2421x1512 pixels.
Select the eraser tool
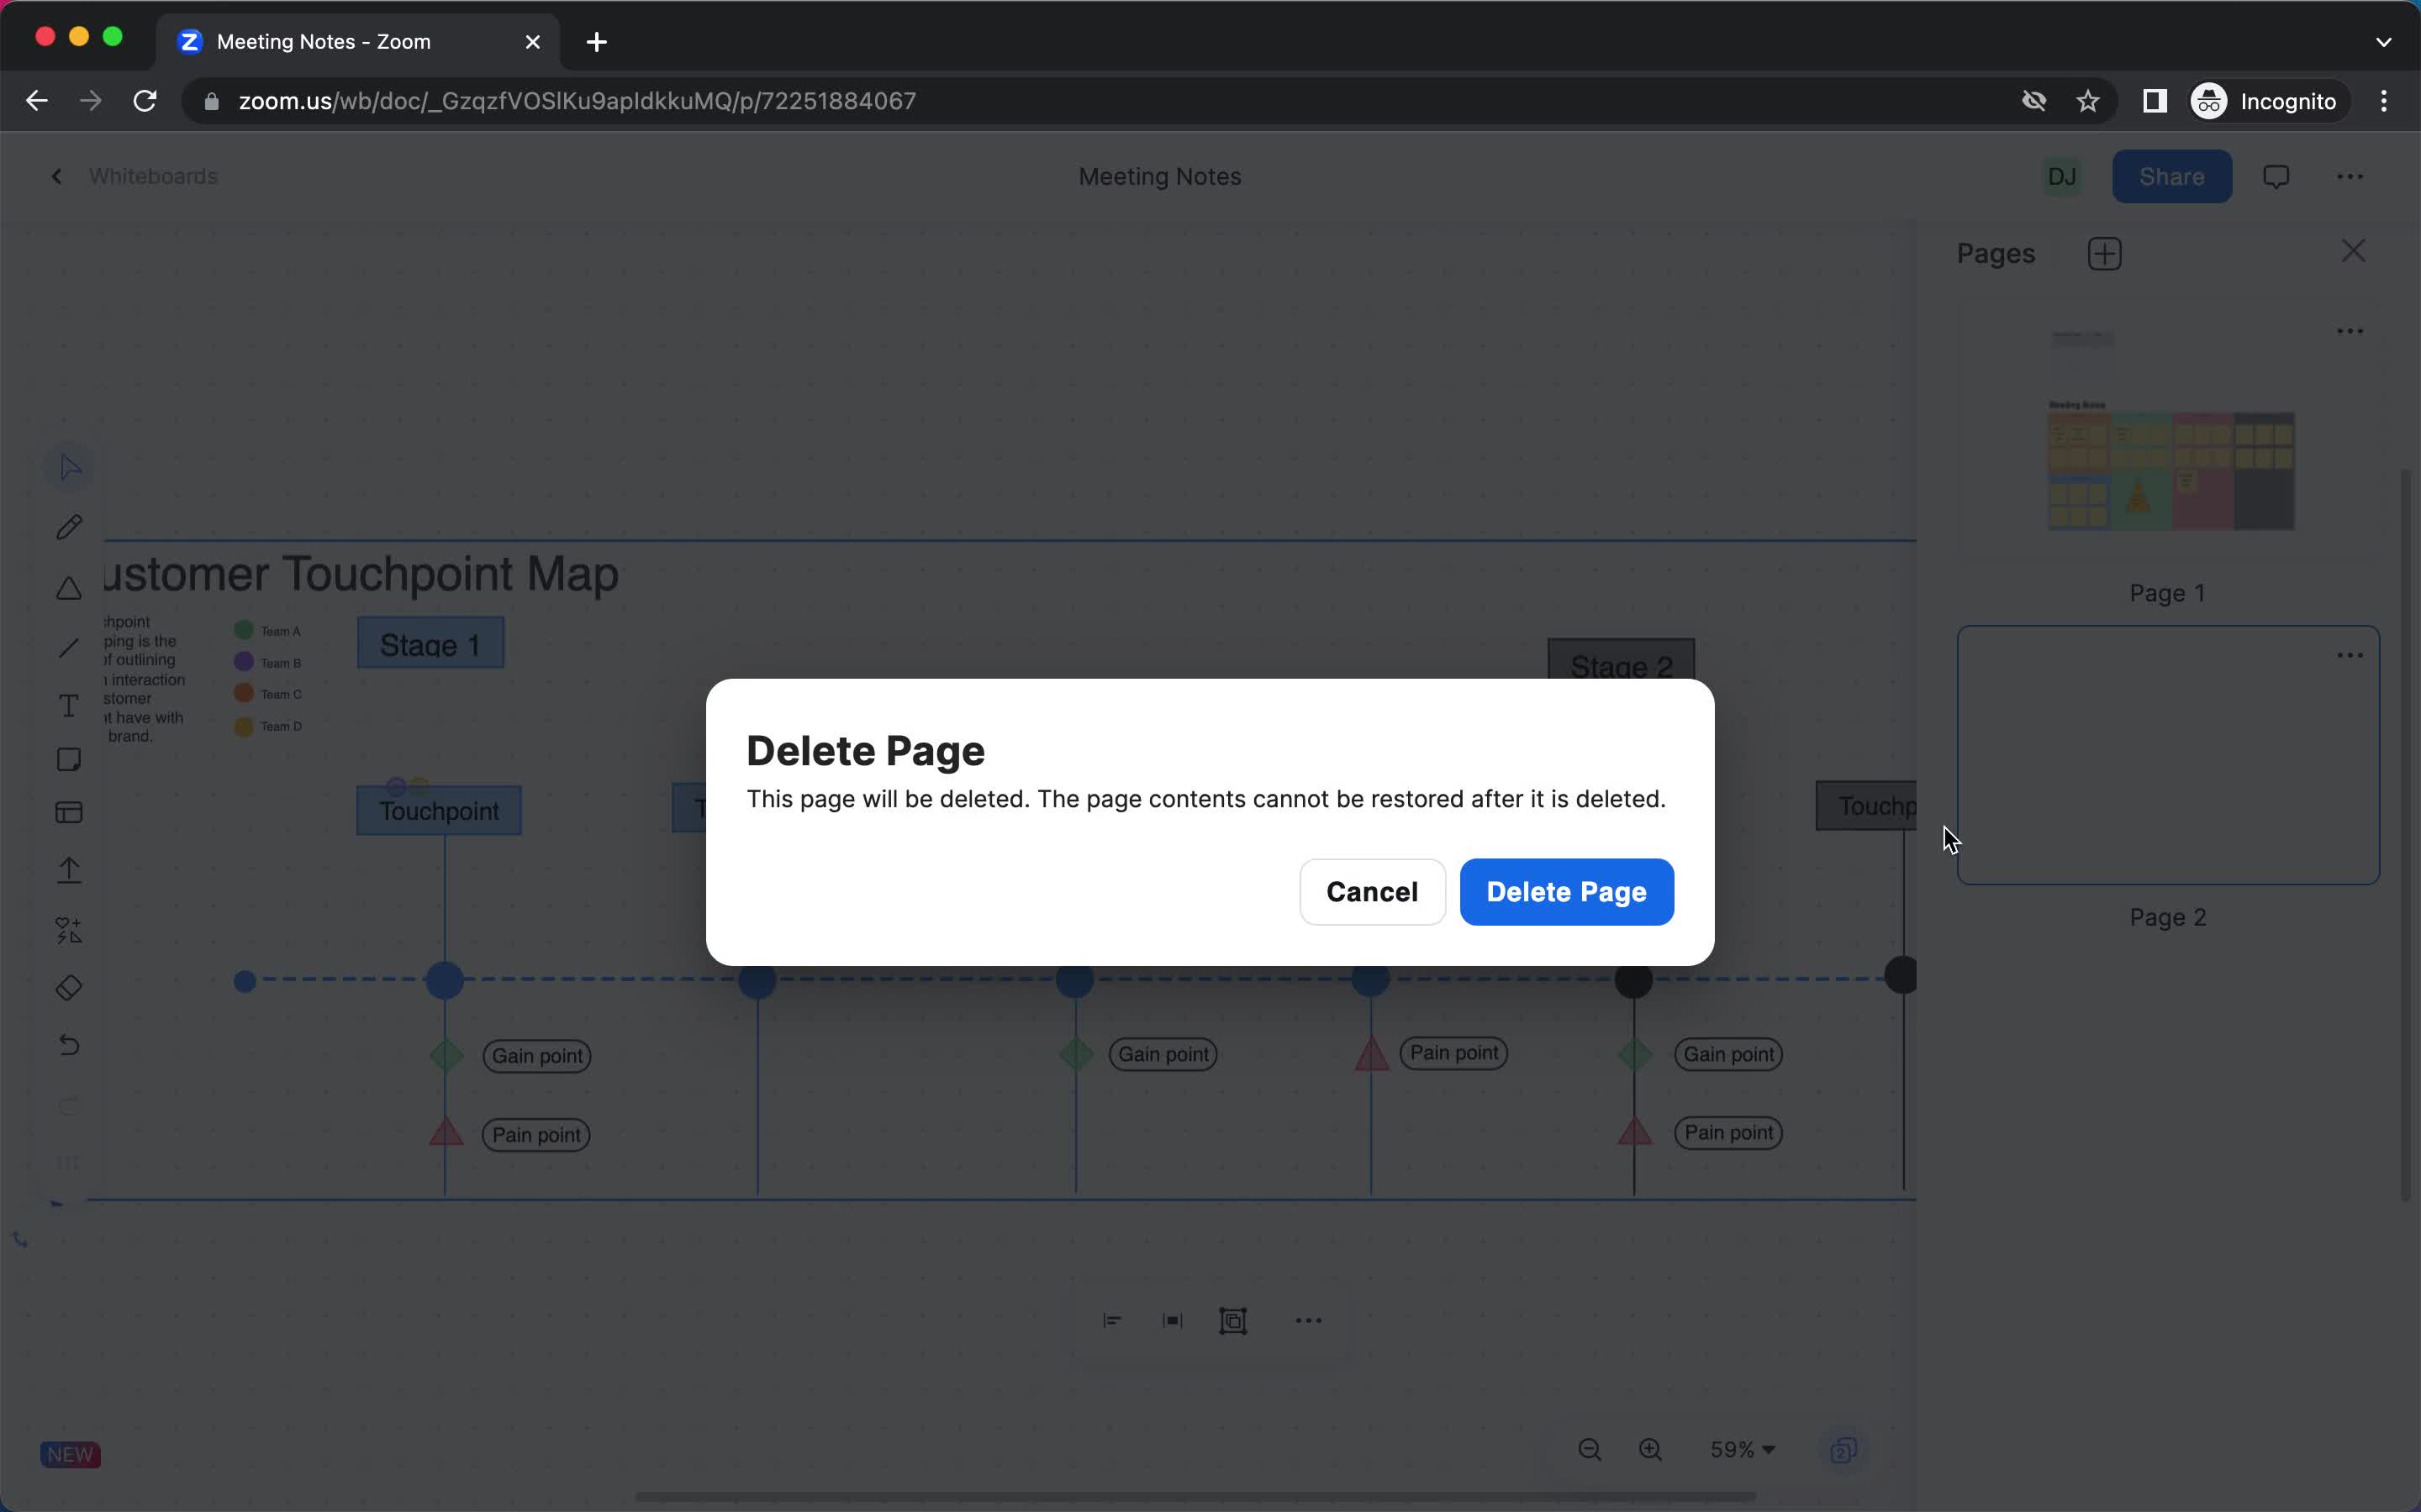click(69, 988)
